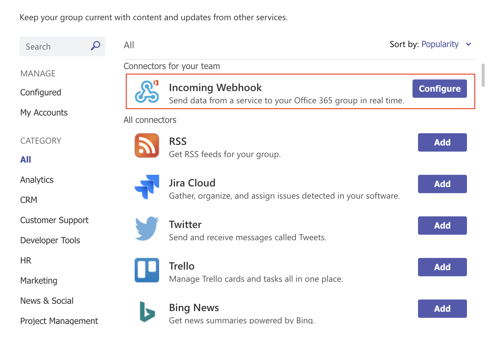Add the Bing News connector
Image resolution: width=489 pixels, height=349 pixels.
[x=442, y=309]
